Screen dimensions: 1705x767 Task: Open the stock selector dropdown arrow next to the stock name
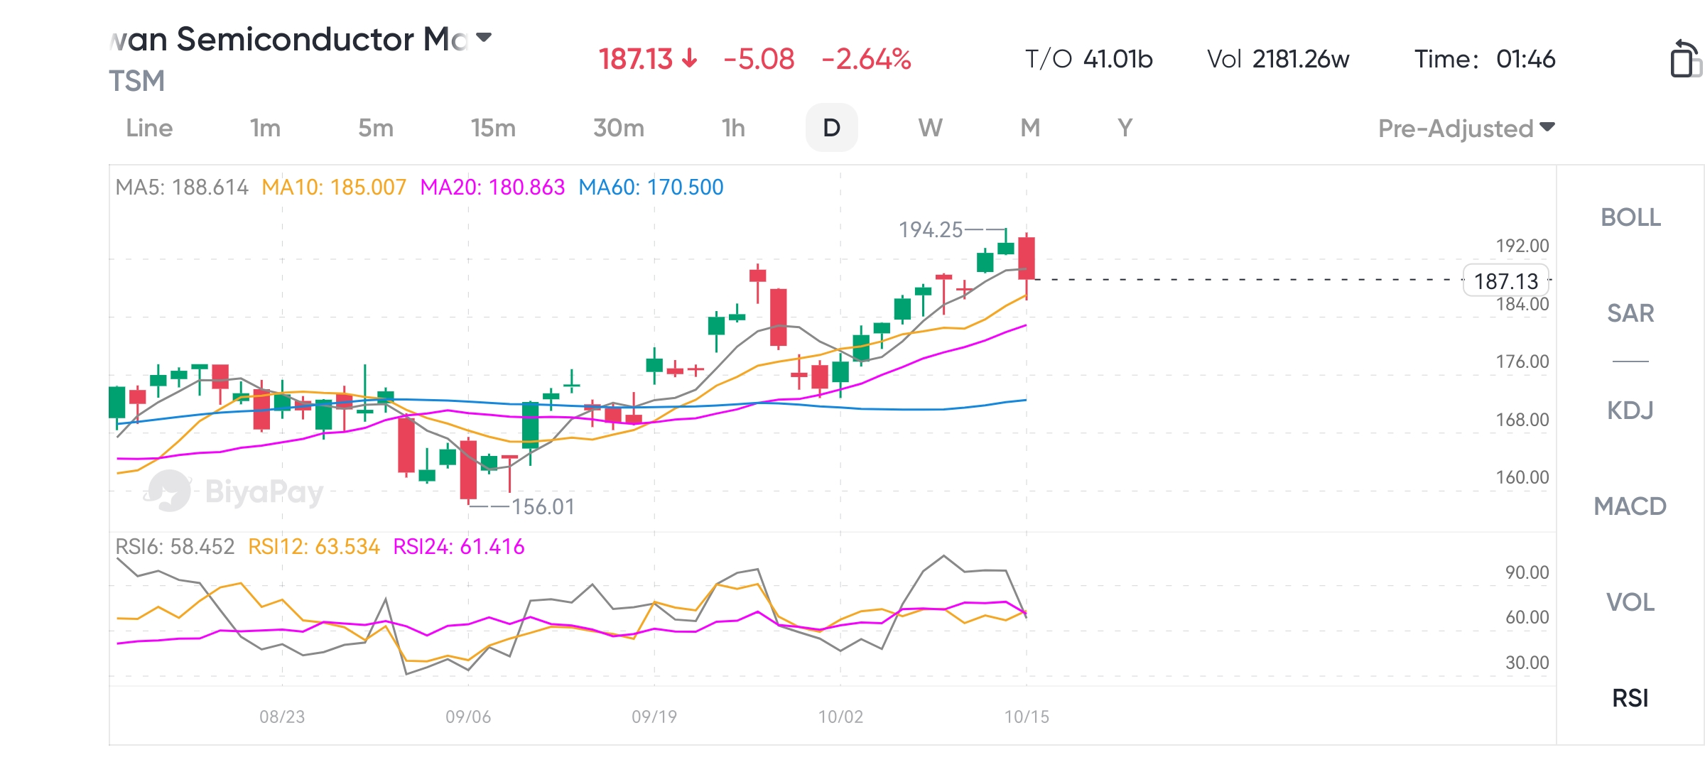484,38
